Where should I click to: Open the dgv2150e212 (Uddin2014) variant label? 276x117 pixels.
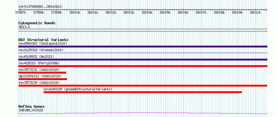(40, 76)
